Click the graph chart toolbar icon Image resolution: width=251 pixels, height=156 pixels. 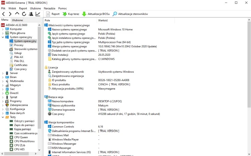click(38, 14)
